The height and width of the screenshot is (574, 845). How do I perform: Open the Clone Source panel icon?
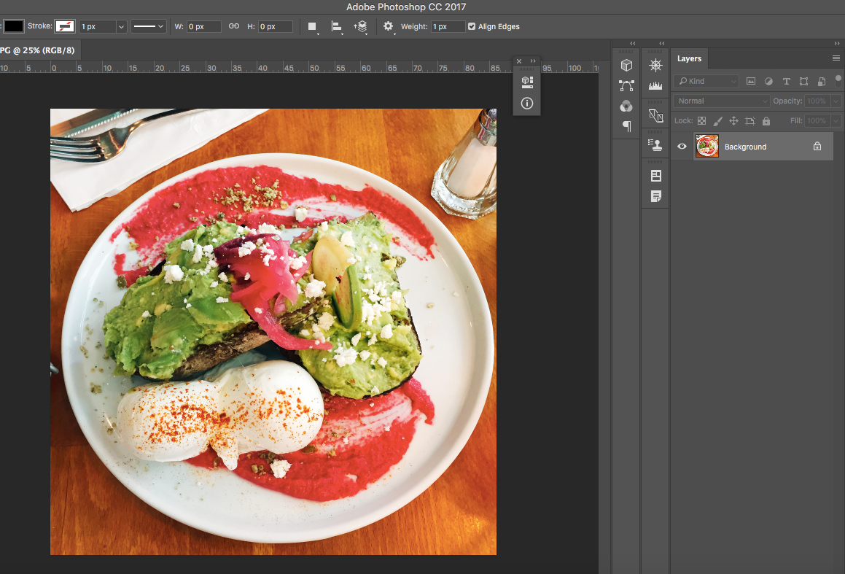point(655,115)
